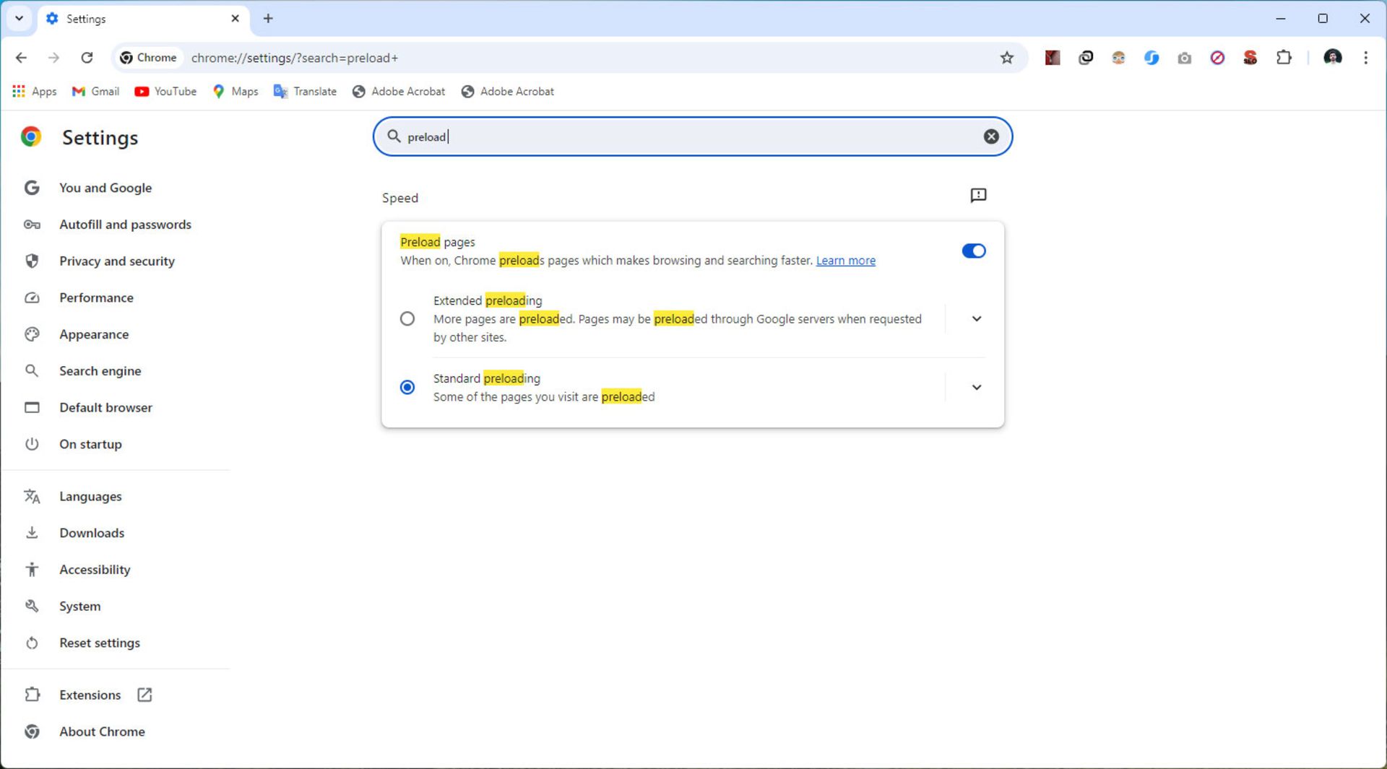Open the tab search dropdown arrow

click(20, 19)
